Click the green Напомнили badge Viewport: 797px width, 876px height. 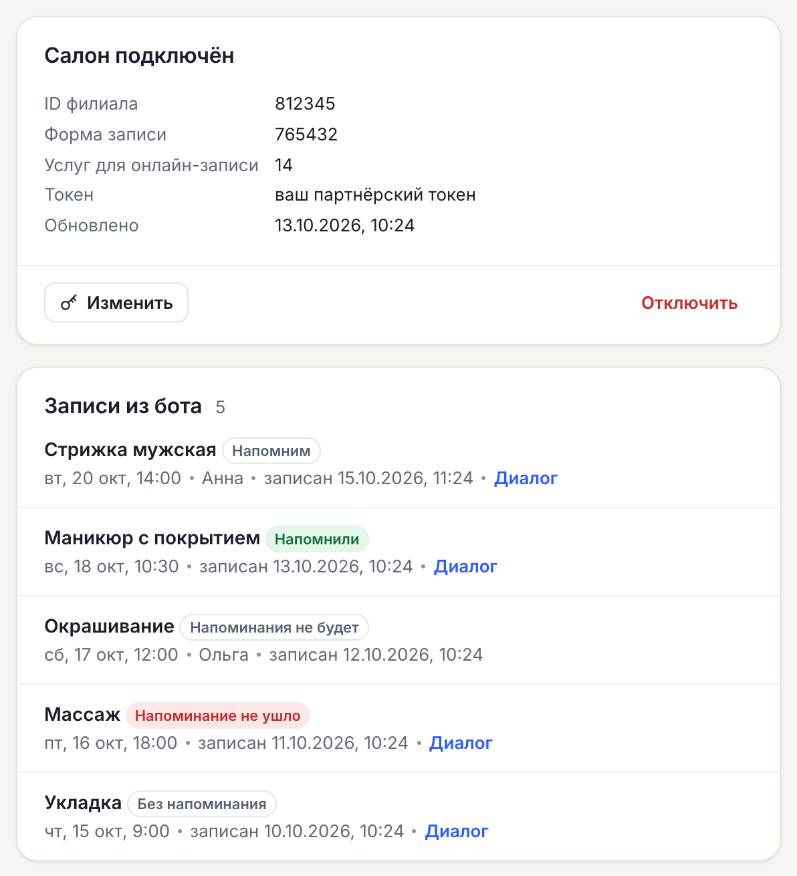[x=317, y=539]
